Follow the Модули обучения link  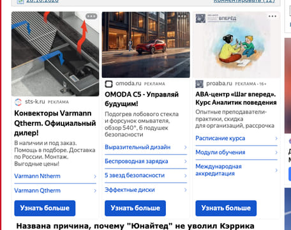(x=220, y=153)
